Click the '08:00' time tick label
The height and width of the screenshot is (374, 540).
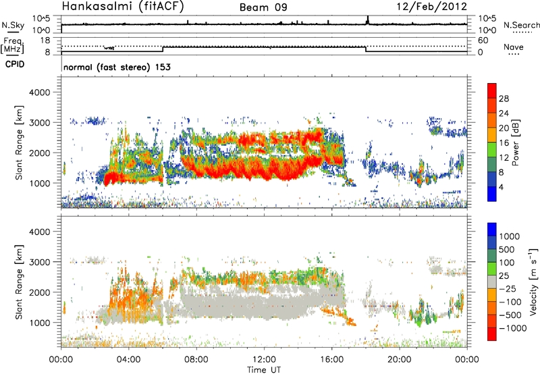pyautogui.click(x=196, y=360)
